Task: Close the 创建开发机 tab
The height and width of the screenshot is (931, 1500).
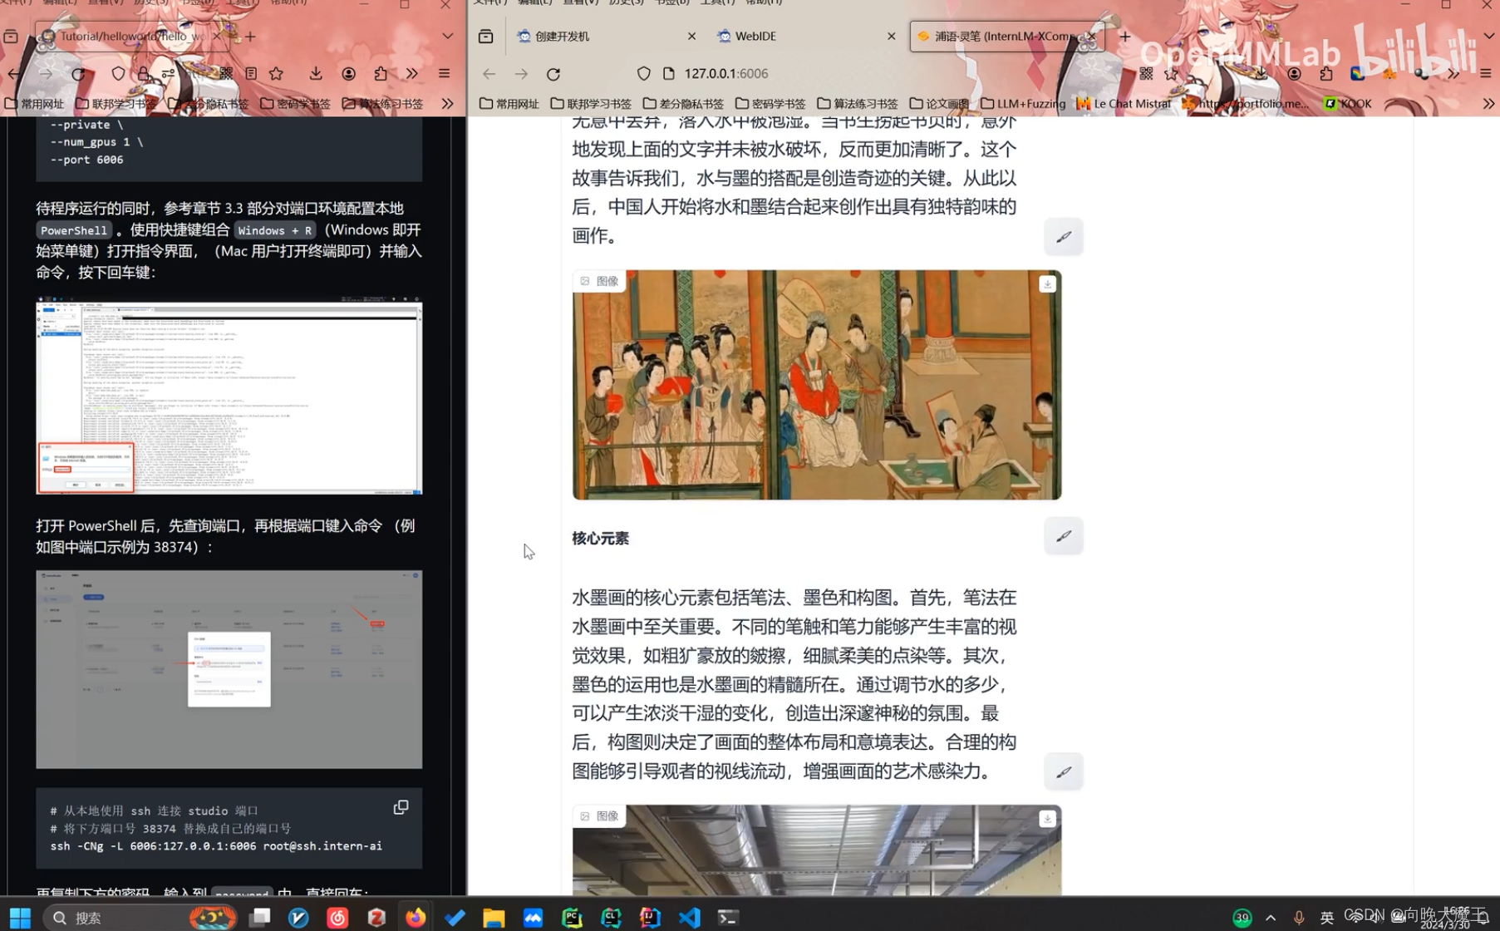Action: click(691, 37)
